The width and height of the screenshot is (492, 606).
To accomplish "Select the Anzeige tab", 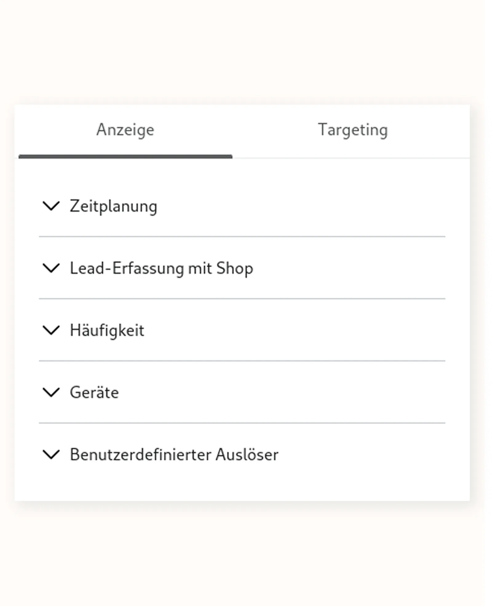I will pyautogui.click(x=125, y=130).
